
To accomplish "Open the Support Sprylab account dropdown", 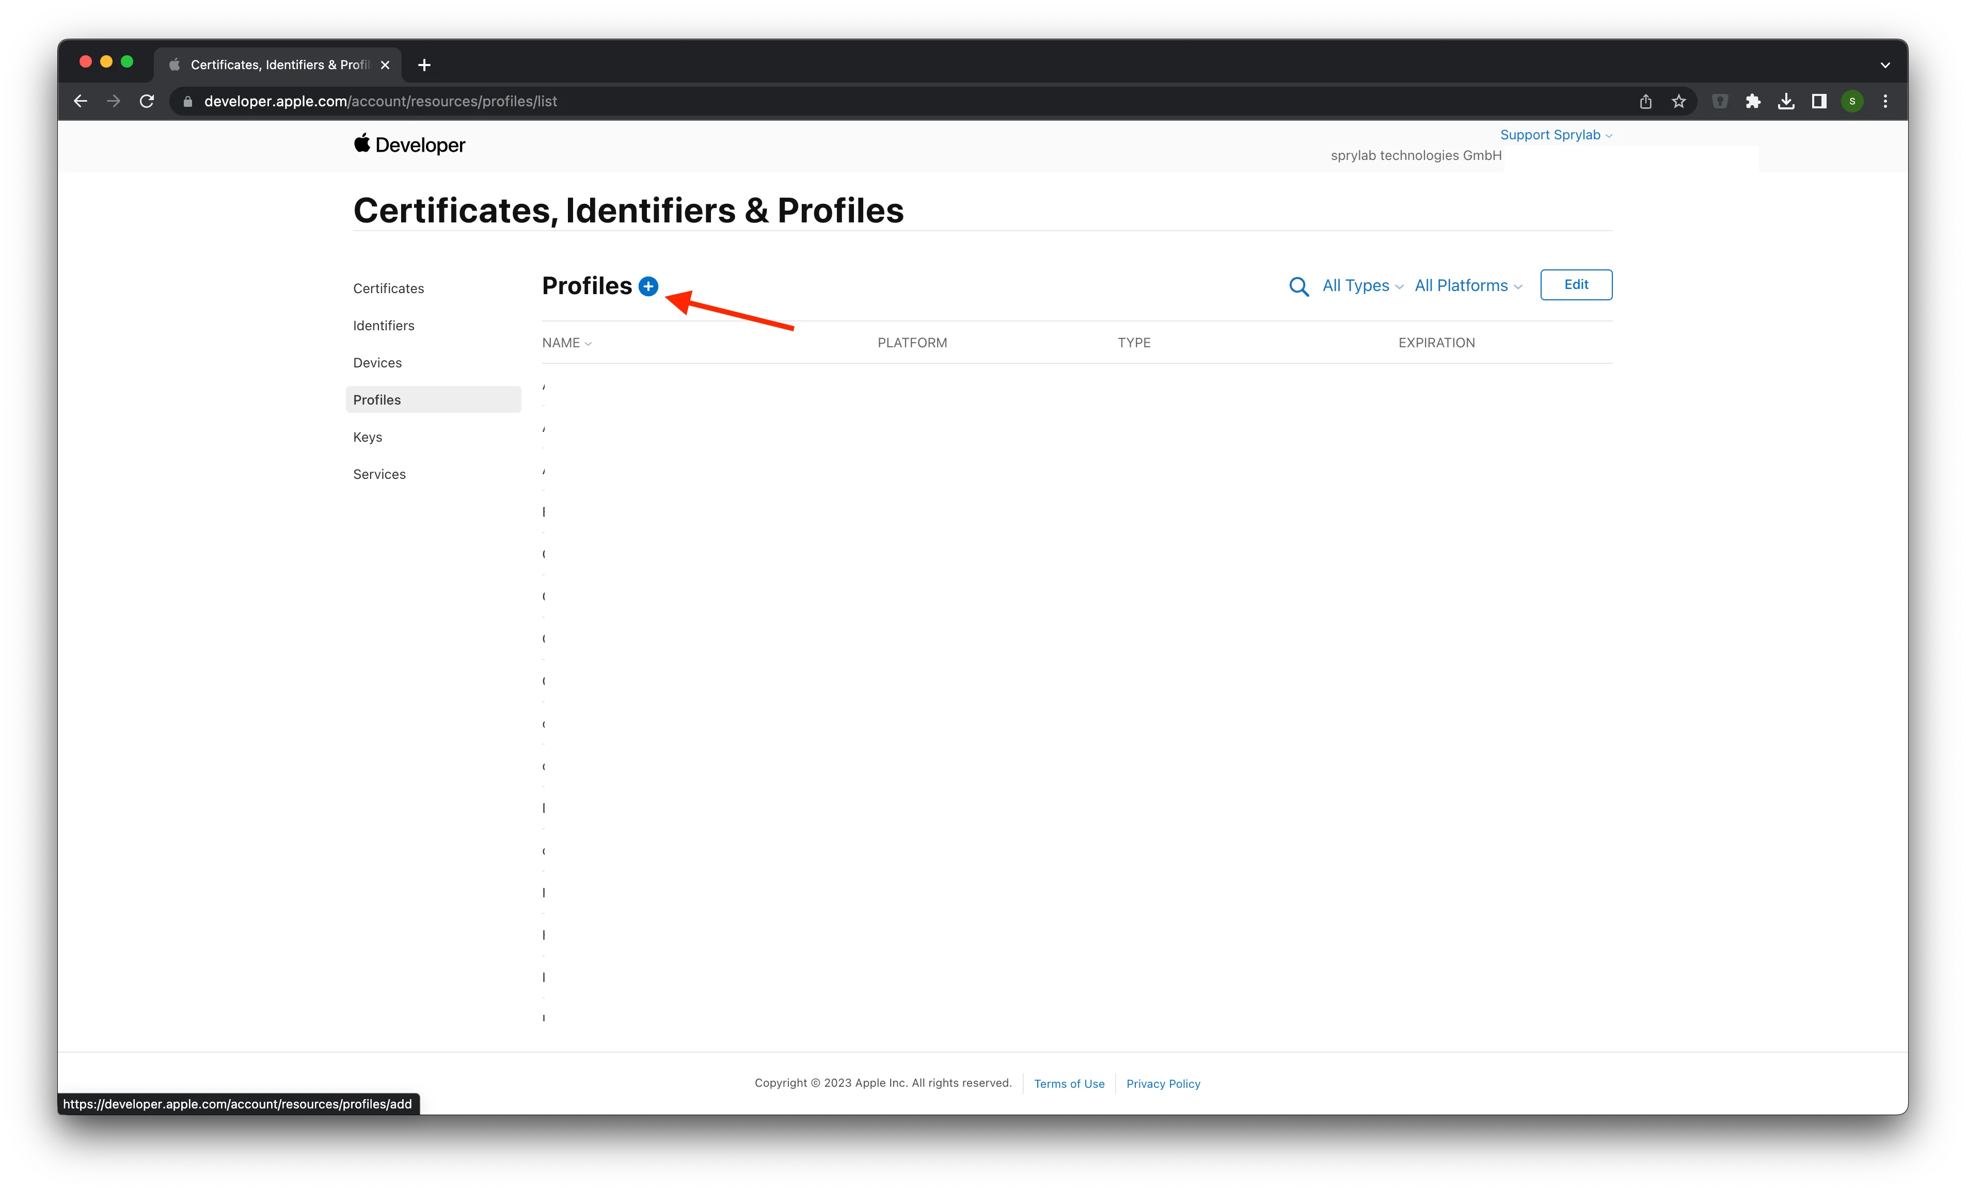I will point(1556,135).
